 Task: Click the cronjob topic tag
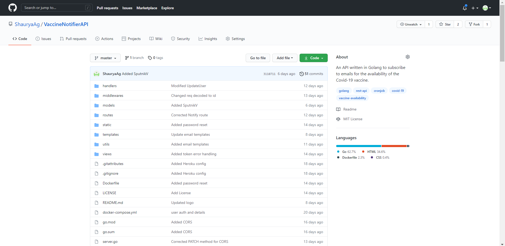click(379, 91)
